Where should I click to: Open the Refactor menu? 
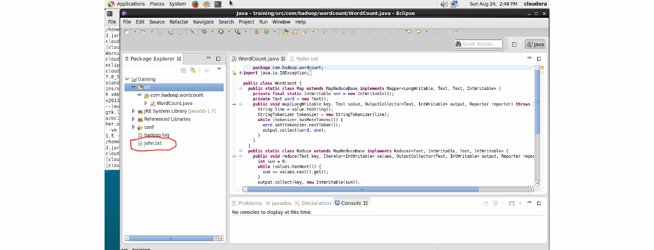[x=179, y=22]
